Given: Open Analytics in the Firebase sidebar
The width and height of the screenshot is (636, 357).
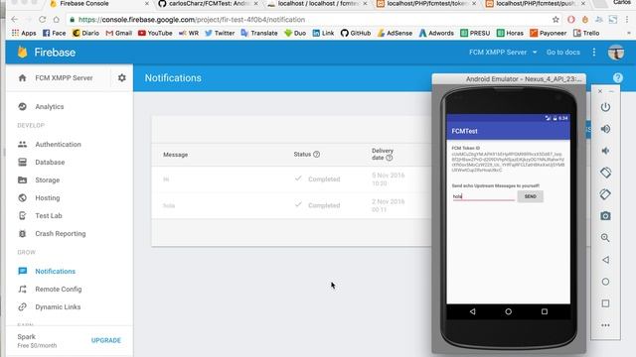Looking at the screenshot, I should coord(50,107).
